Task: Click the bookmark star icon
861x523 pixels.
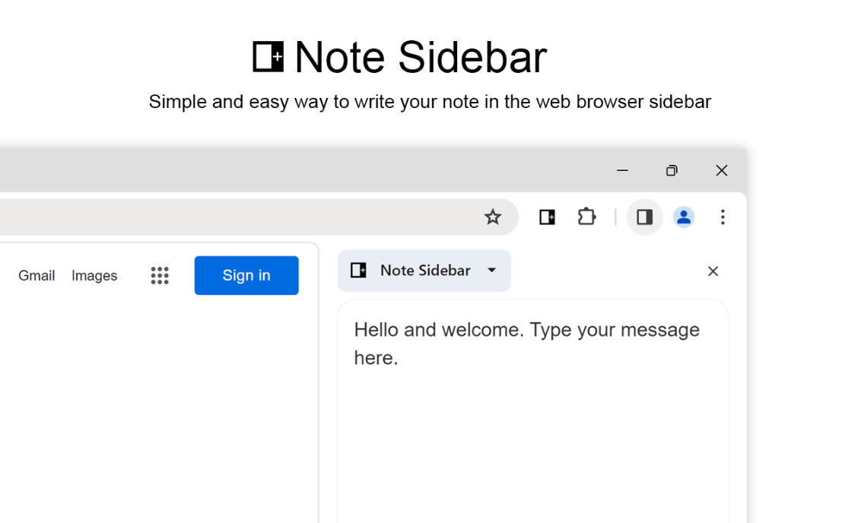Action: point(493,217)
